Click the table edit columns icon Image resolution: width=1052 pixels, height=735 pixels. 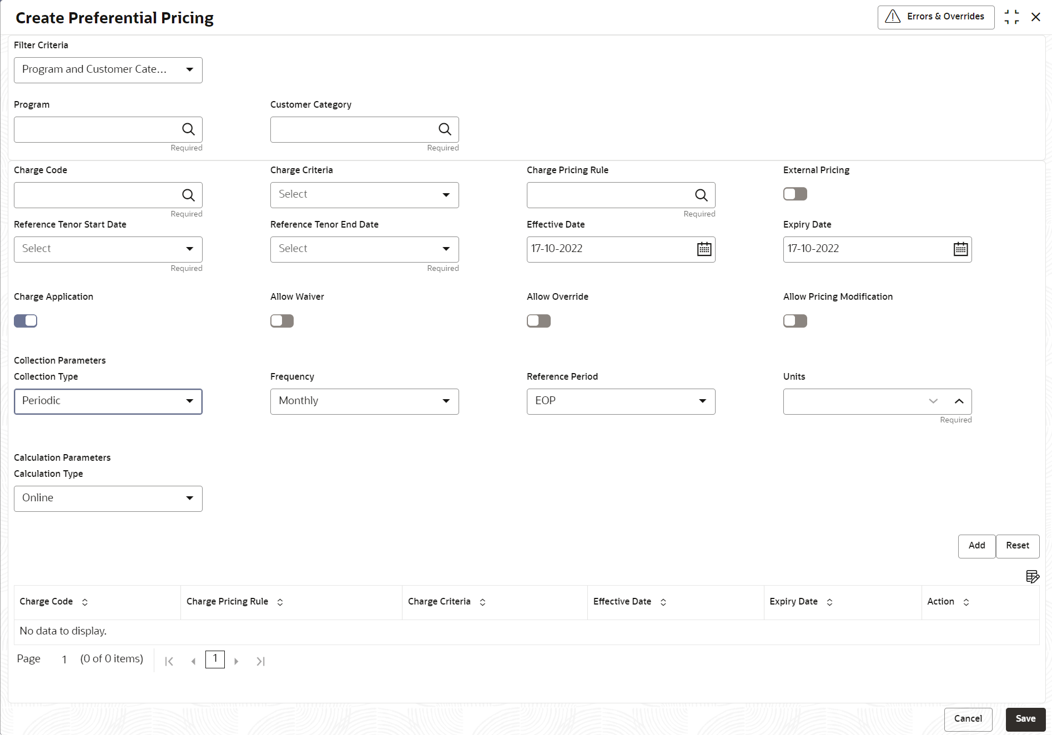click(x=1032, y=577)
